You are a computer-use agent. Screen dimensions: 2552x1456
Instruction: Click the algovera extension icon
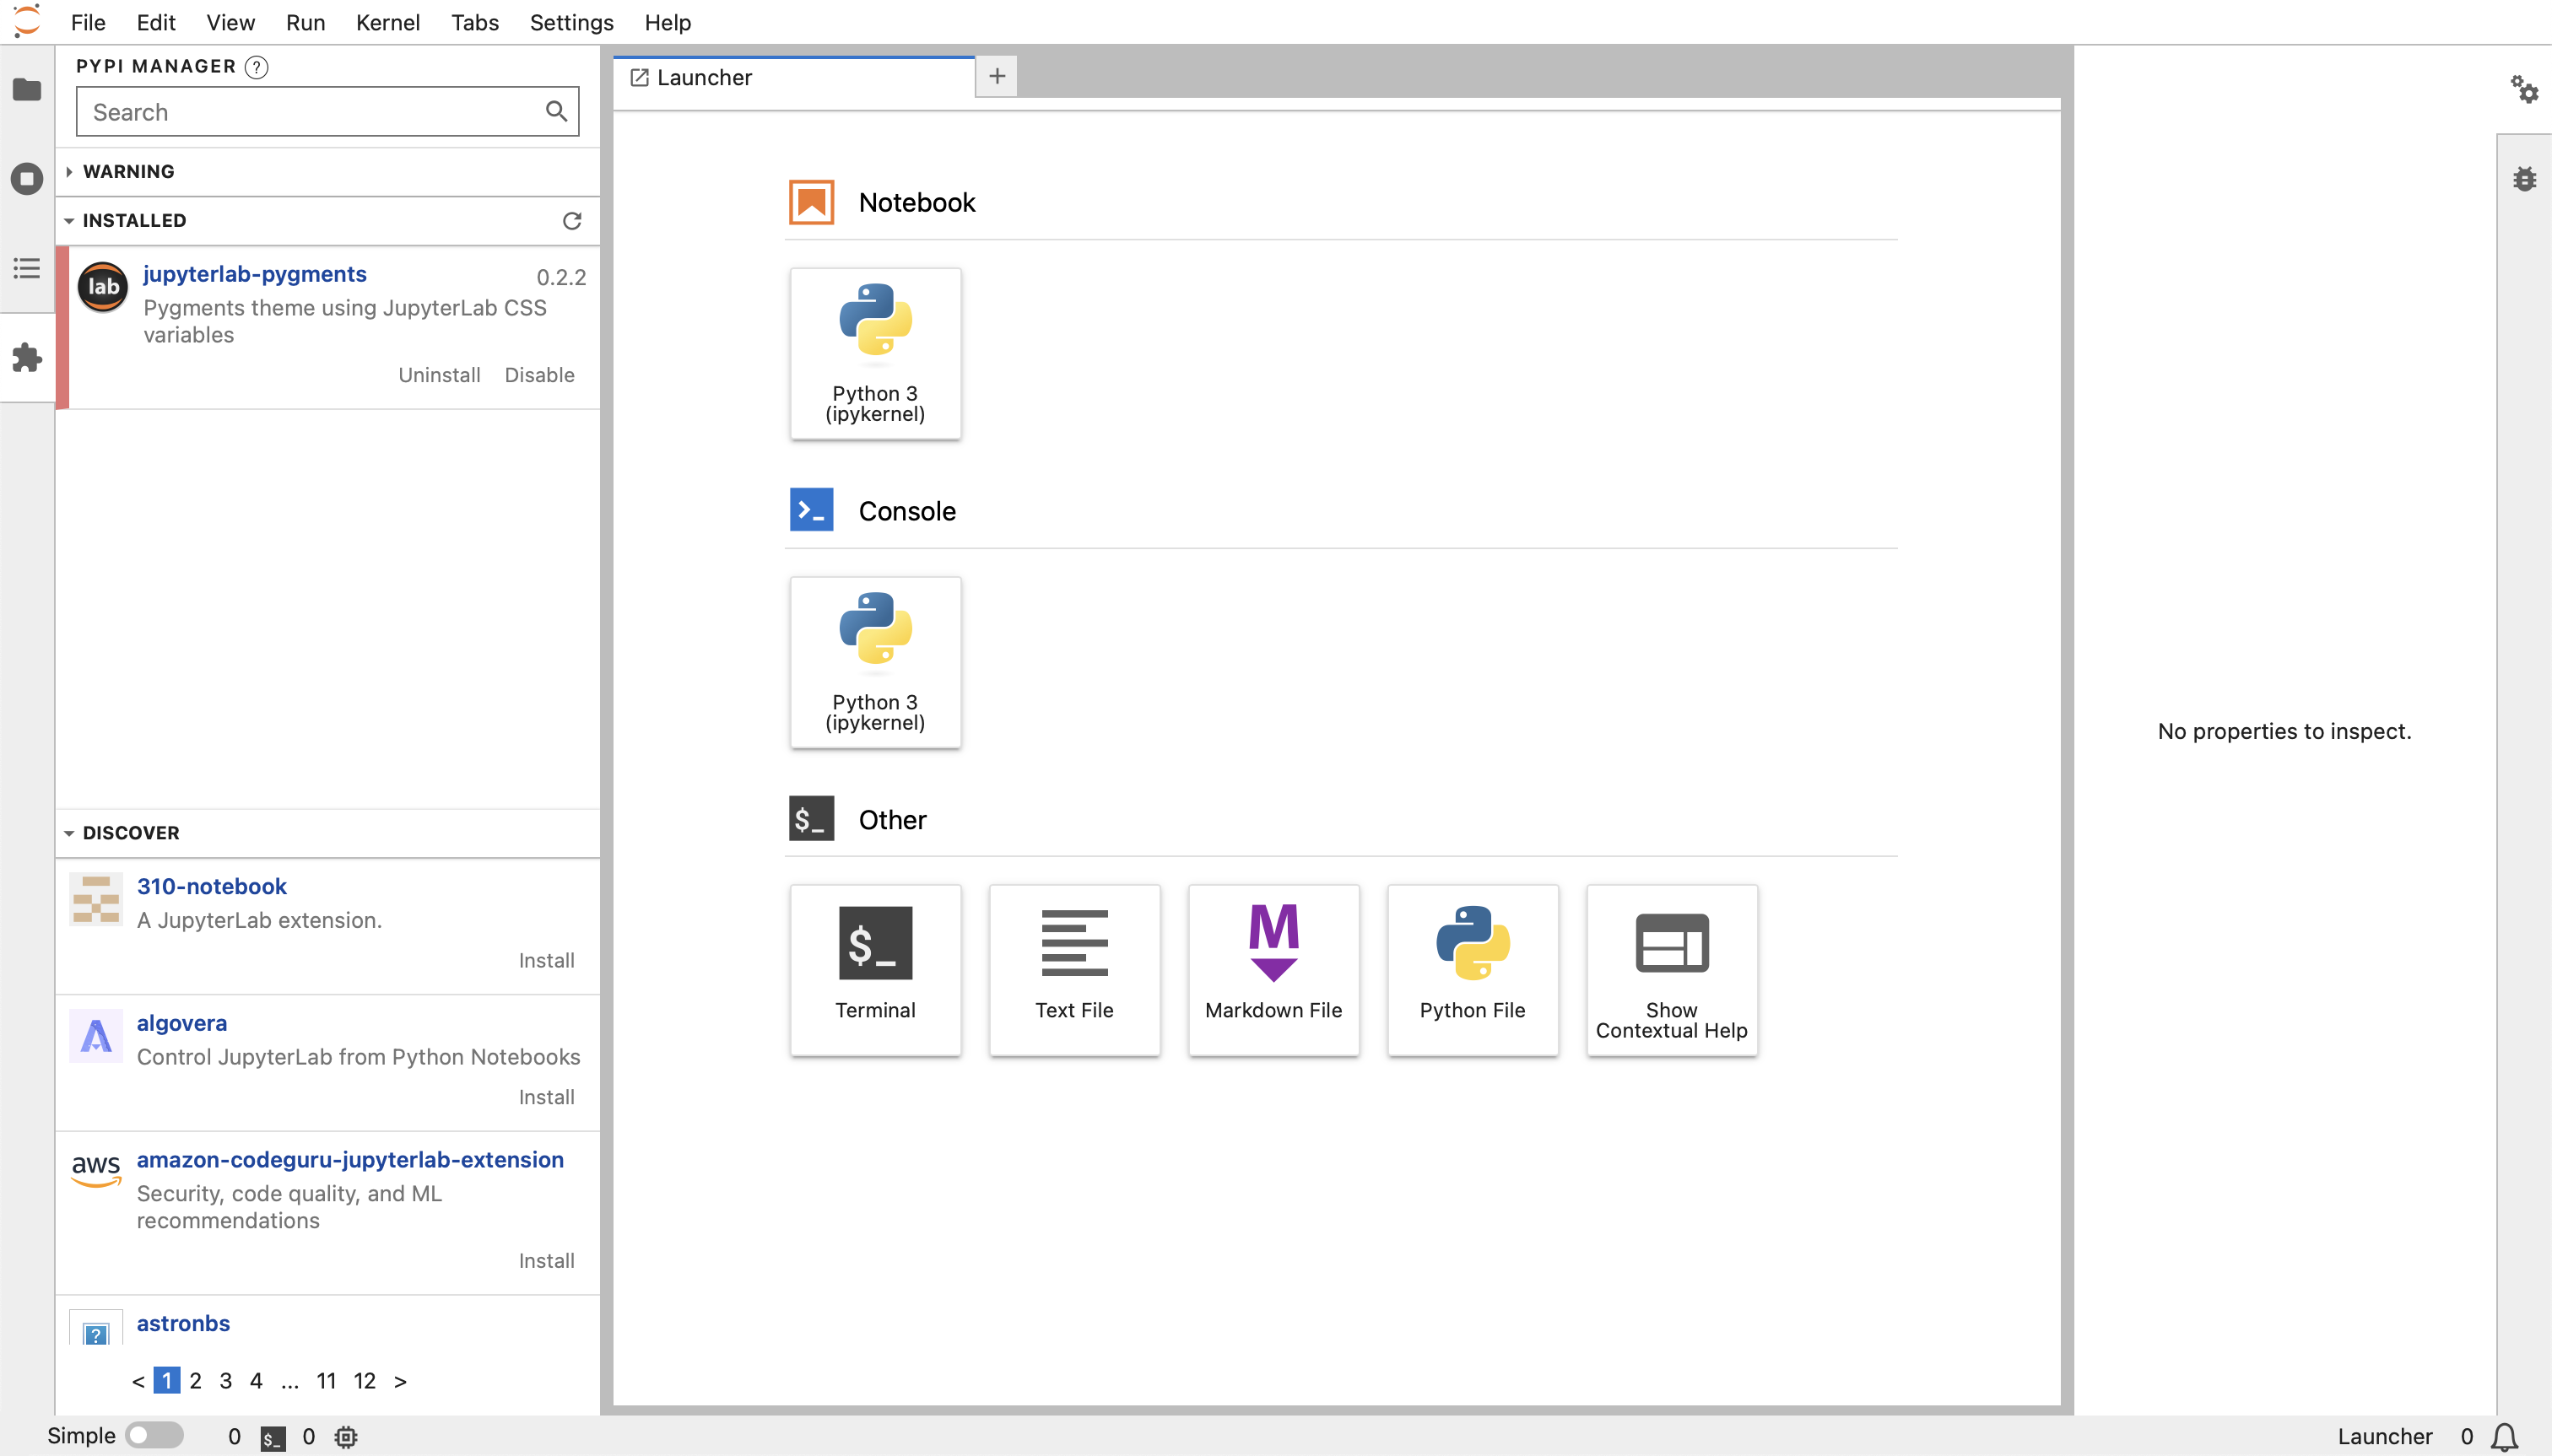96,1035
